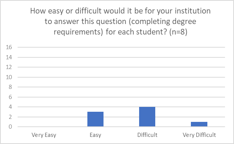Viewport: 234px width, 144px height.
Task: Click the chart title text
Action: pyautogui.click(x=120, y=21)
